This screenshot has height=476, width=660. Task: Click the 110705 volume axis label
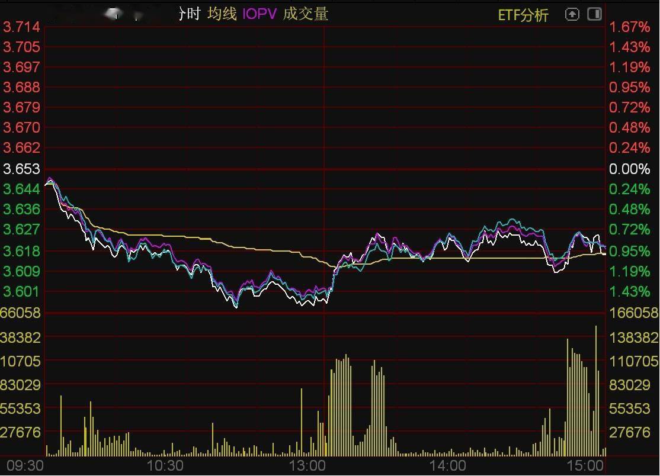[633, 361]
